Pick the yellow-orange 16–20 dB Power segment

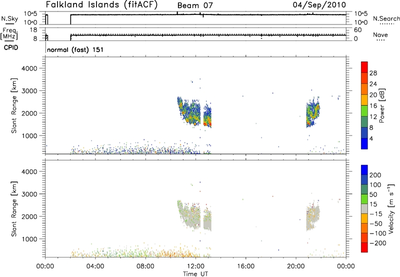(x=364, y=99)
